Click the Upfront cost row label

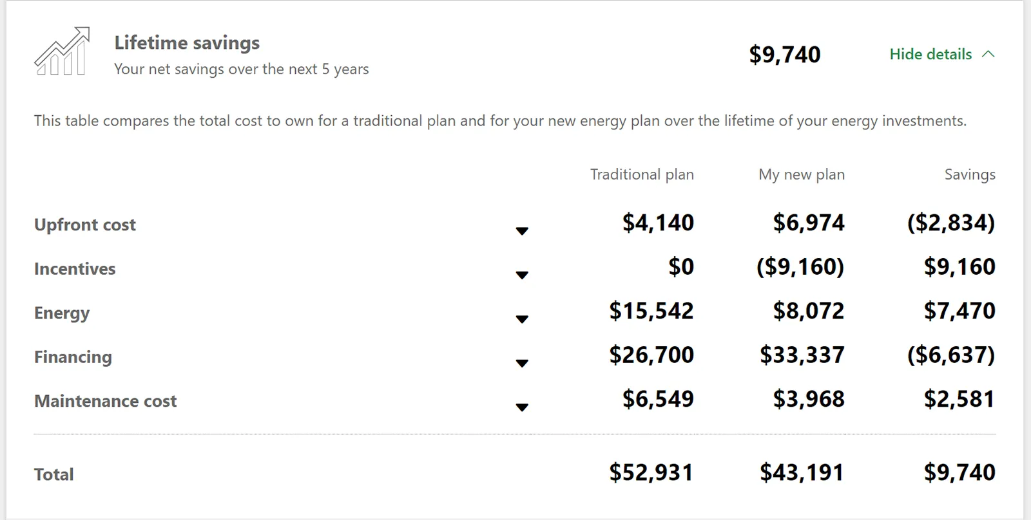coord(85,225)
